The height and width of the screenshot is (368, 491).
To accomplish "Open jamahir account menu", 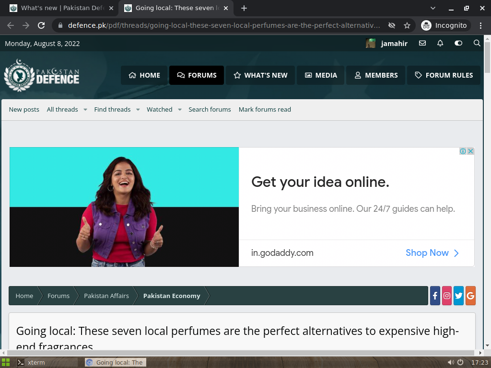I will pyautogui.click(x=394, y=44).
